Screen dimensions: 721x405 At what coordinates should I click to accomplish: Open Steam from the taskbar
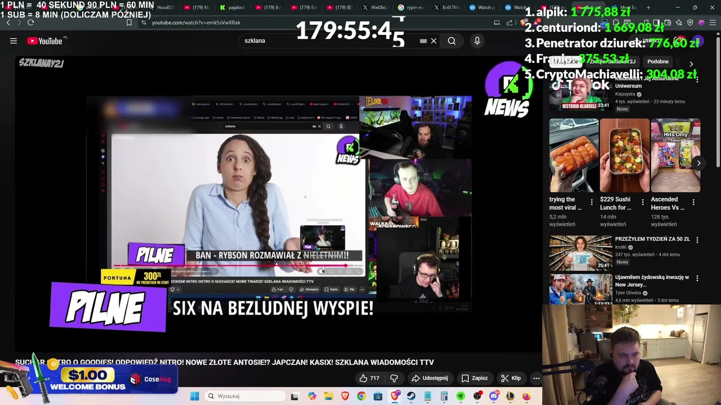(411, 396)
